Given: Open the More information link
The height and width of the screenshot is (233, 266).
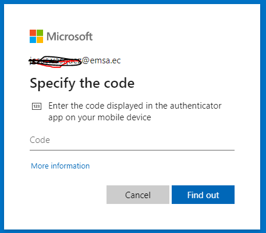Looking at the screenshot, I should pyautogui.click(x=60, y=166).
